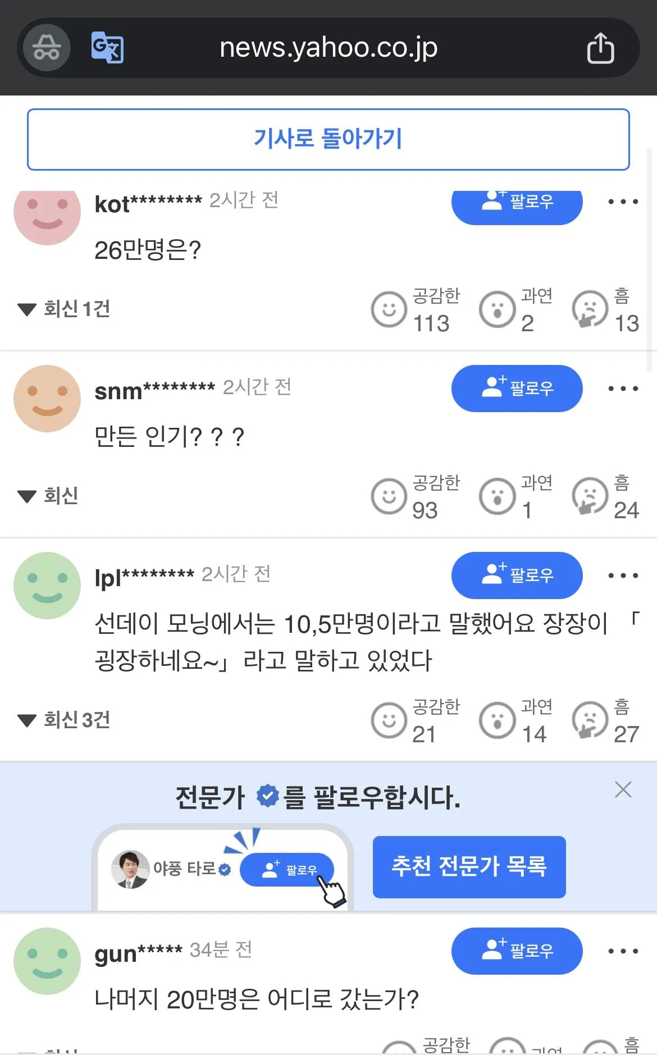
Task: Expand 회신 under snm's comment
Action: tap(48, 496)
